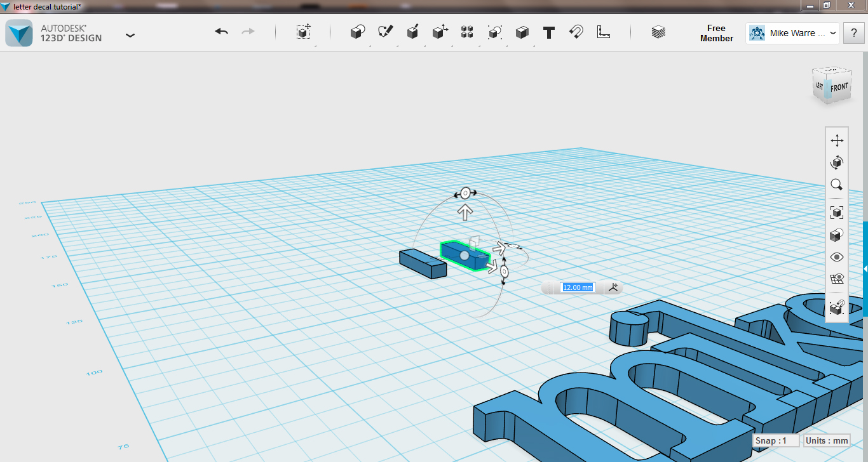
Task: Click the upward move arrow on the manipulator
Action: coord(465,212)
